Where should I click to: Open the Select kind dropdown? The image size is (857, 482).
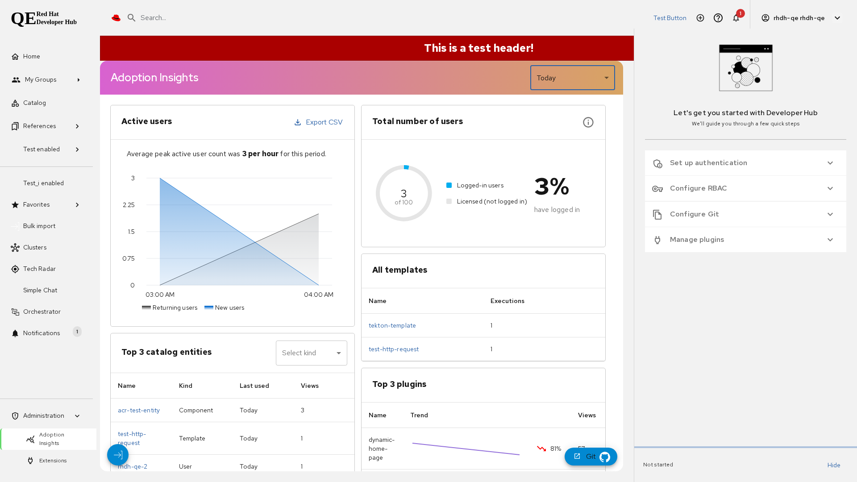311,353
